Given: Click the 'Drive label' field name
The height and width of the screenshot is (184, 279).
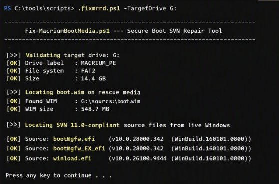Looking at the screenshot, I should (x=44, y=63).
